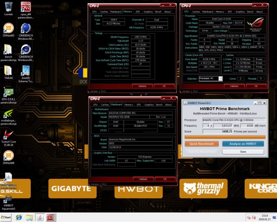Click the Score field showing 5498.75
The image size is (277, 222).
tap(218, 131)
